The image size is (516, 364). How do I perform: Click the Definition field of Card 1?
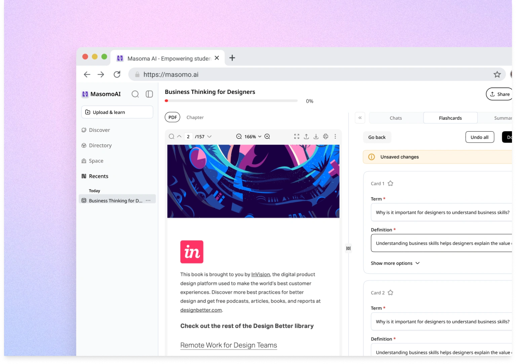pos(441,243)
